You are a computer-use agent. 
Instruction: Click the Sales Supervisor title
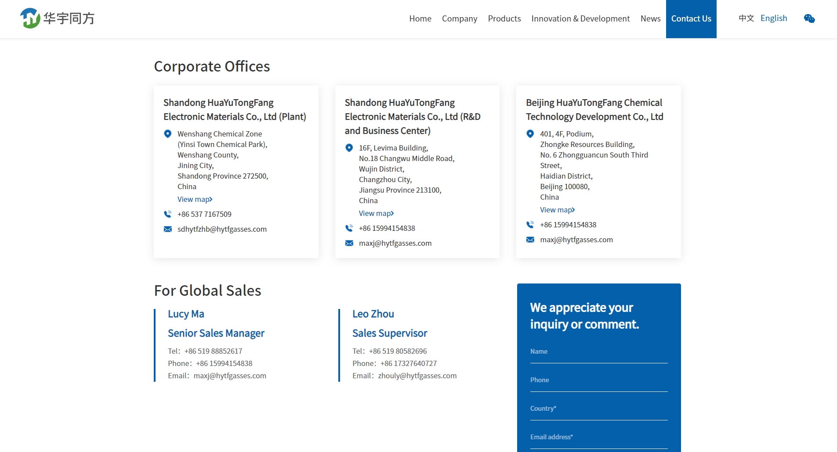click(390, 333)
